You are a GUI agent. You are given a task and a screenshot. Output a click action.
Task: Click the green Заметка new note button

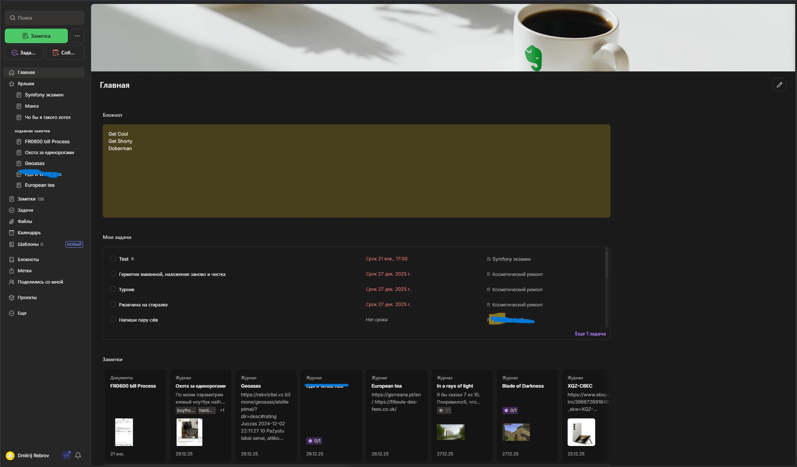[x=36, y=36]
